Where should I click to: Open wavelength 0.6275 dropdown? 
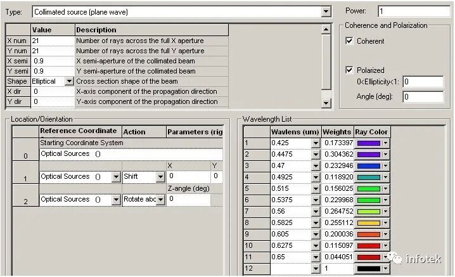[x=316, y=246]
